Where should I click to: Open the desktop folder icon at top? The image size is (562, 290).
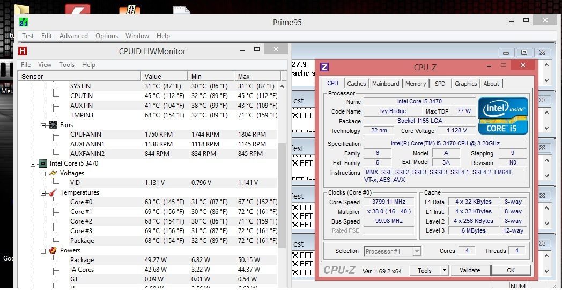tap(22, 10)
